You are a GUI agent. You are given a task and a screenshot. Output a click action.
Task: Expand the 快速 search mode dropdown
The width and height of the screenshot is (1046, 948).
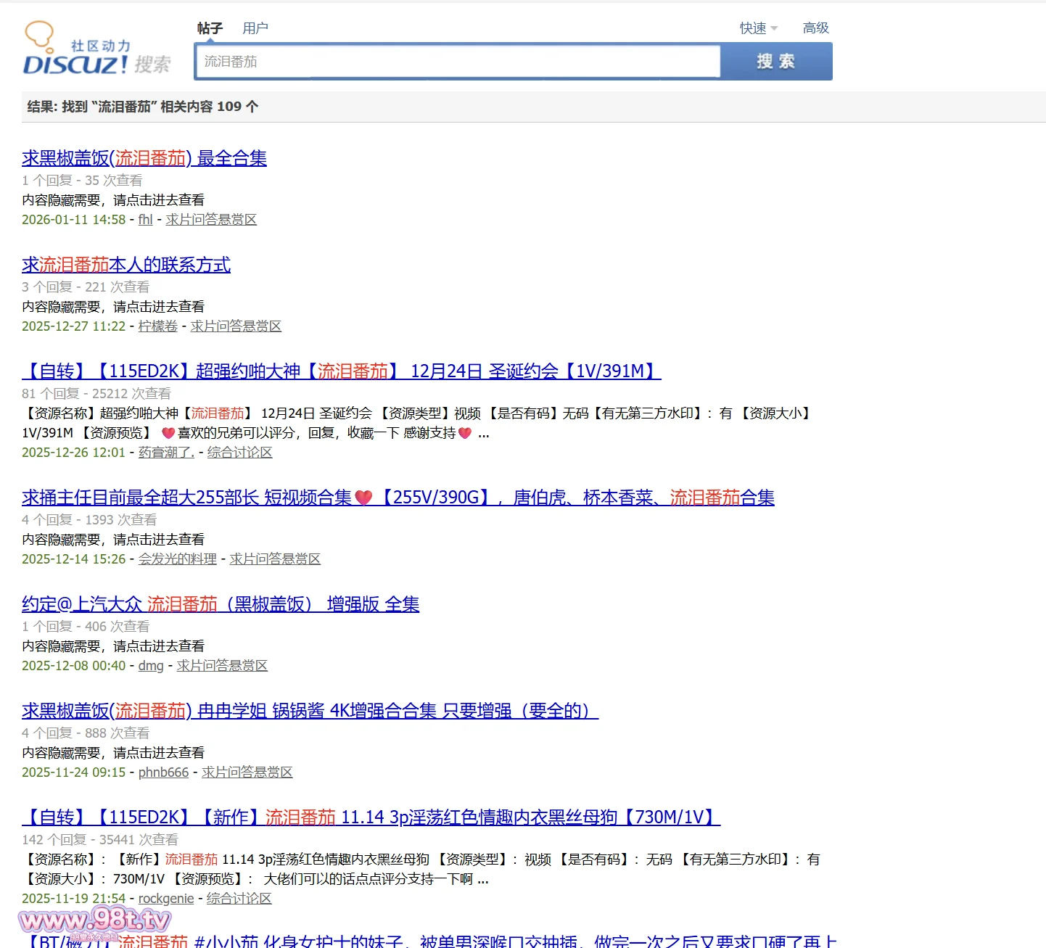[x=758, y=28]
